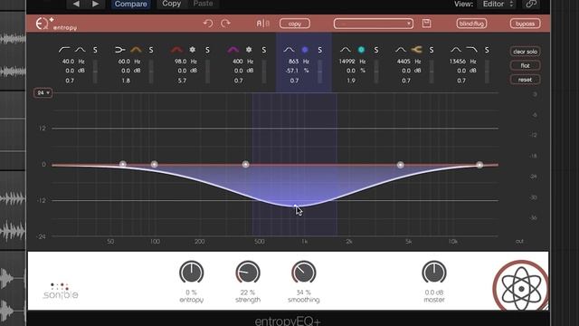Solo the 14992 Hz band
The height and width of the screenshot is (326, 579).
click(376, 50)
